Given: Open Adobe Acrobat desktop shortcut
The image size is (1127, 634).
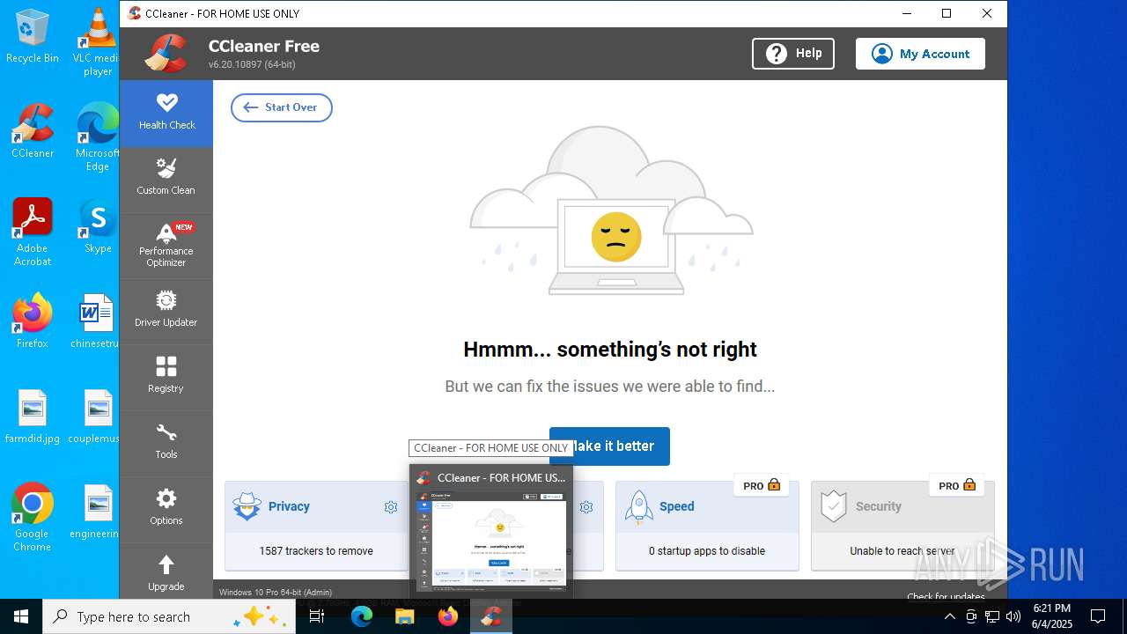Looking at the screenshot, I should coord(33,232).
